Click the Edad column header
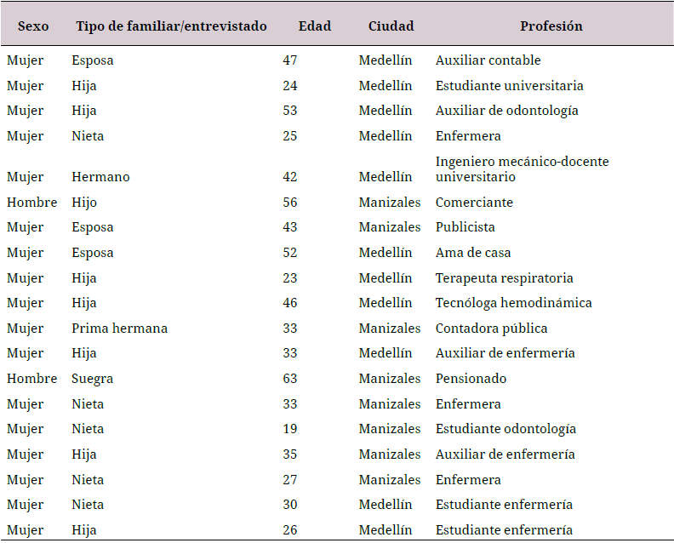Image resolution: width=674 pixels, height=543 pixels. point(315,26)
